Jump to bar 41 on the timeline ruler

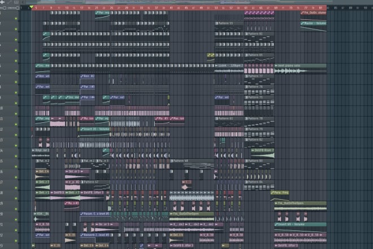pyautogui.click(x=171, y=8)
